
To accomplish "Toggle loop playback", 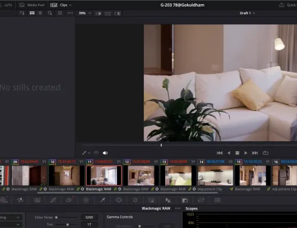I will pyautogui.click(x=266, y=153).
